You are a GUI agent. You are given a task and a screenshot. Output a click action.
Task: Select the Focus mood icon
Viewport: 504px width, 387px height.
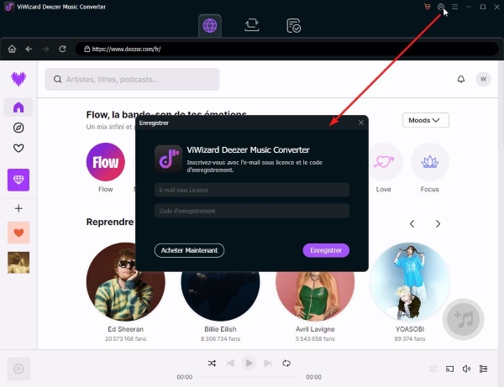430,162
